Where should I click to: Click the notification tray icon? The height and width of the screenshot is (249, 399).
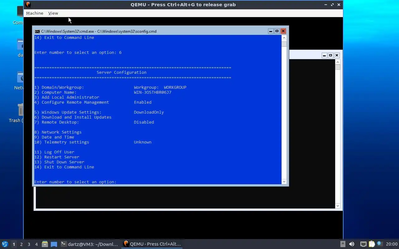coord(379,244)
